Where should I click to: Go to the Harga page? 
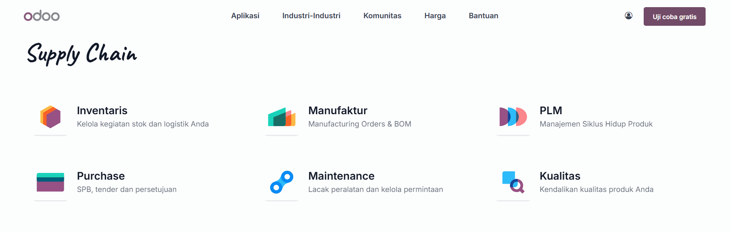click(435, 16)
